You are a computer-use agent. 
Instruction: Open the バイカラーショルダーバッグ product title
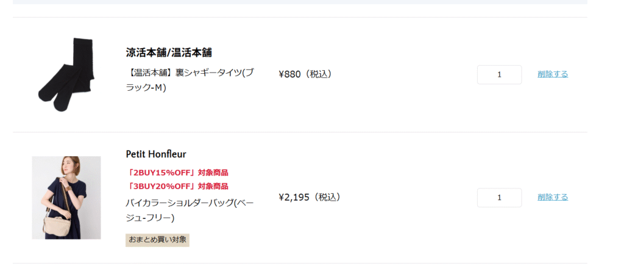[189, 202]
